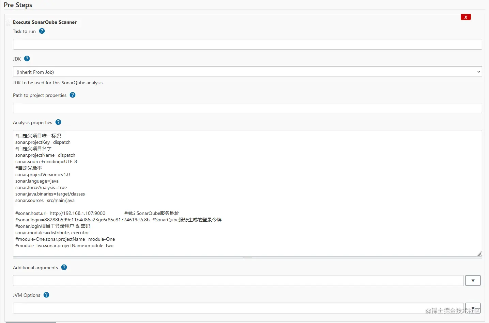Click the #module-Two.sonar.projectName line
The height and width of the screenshot is (323, 489).
tap(64, 245)
